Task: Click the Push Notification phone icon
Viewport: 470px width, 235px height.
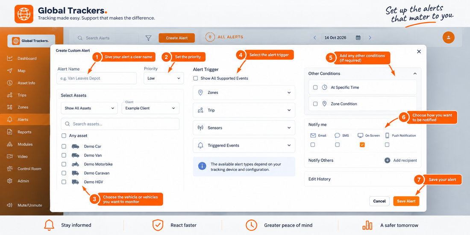Action: point(387,135)
